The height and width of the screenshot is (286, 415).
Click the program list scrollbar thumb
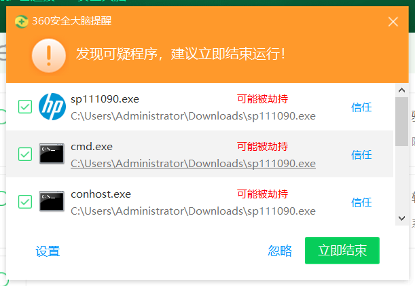402,122
